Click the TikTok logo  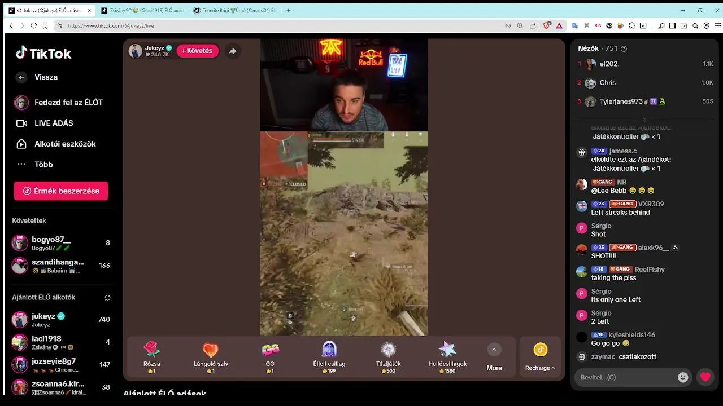coord(43,54)
